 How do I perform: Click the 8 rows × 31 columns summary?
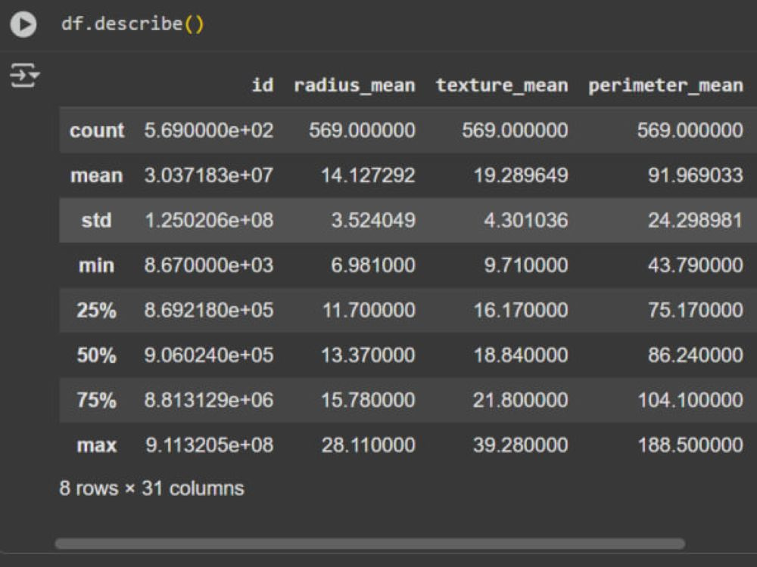coord(151,488)
